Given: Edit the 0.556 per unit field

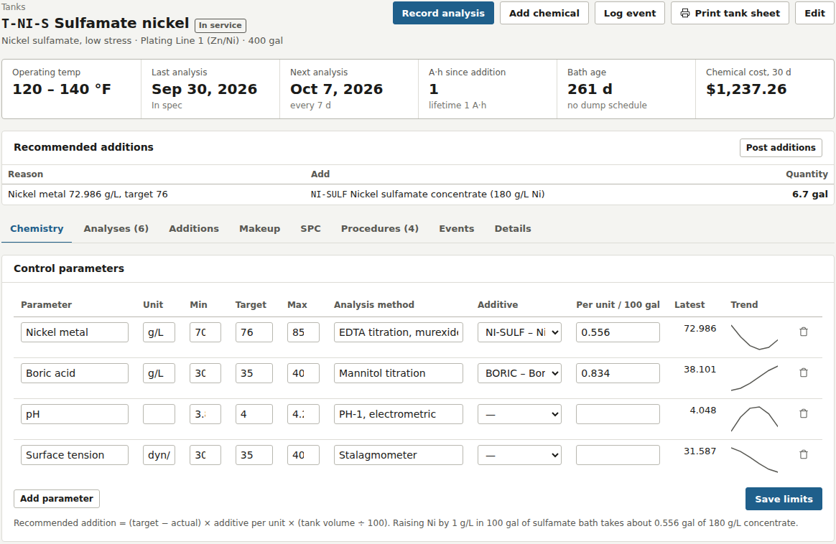Looking at the screenshot, I should coord(618,332).
